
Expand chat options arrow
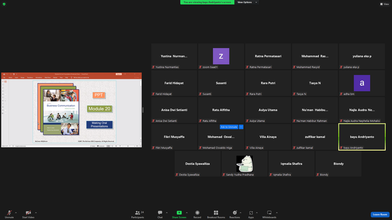click(167, 213)
